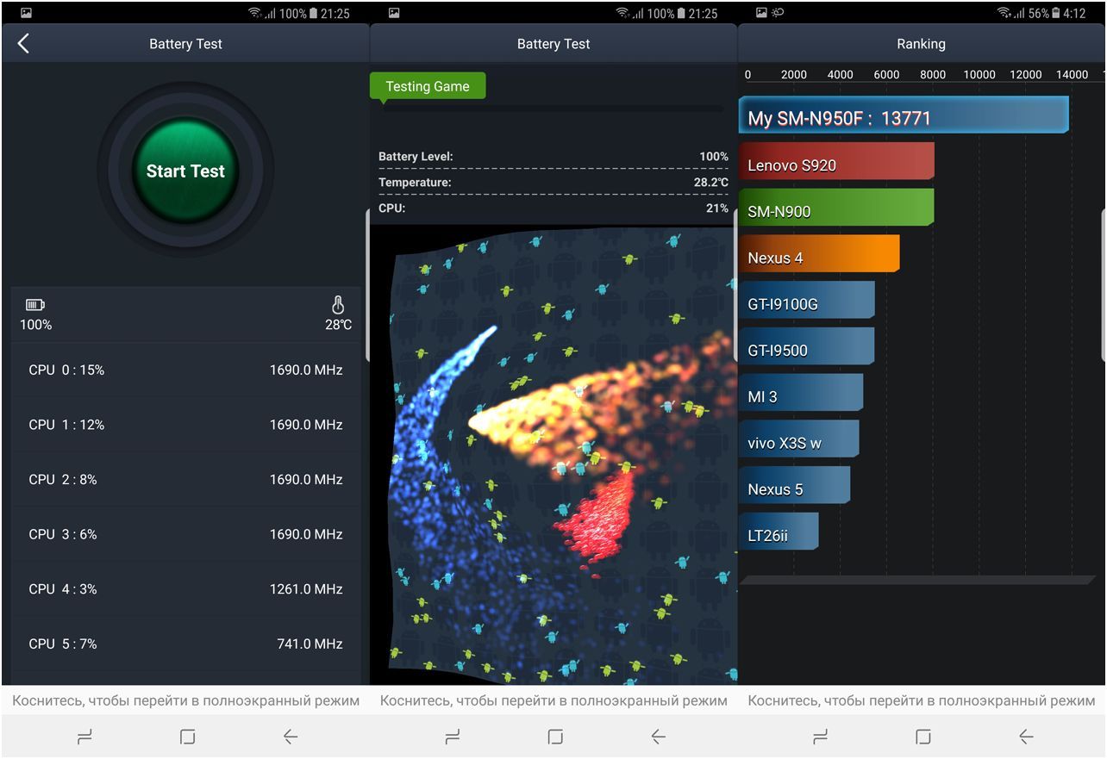Click the test progress bar below Testing Game
The image size is (1107, 759).
click(x=553, y=109)
